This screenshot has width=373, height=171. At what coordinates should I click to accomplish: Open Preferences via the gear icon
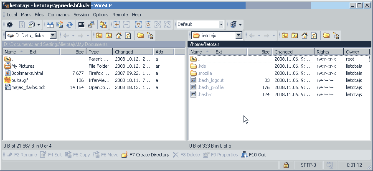(x=10, y=25)
